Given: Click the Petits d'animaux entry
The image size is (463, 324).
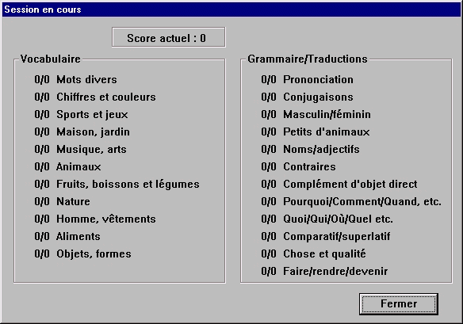Looking at the screenshot, I should tap(316, 132).
